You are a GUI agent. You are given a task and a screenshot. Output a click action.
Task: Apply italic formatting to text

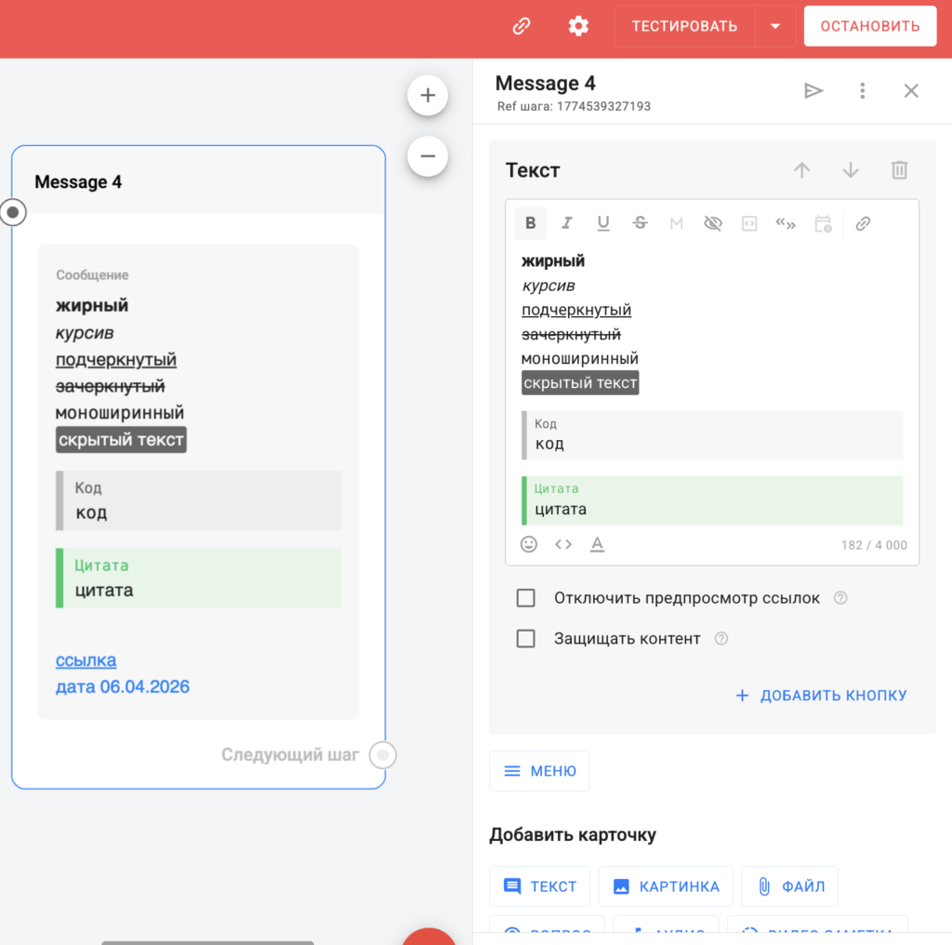point(567,223)
